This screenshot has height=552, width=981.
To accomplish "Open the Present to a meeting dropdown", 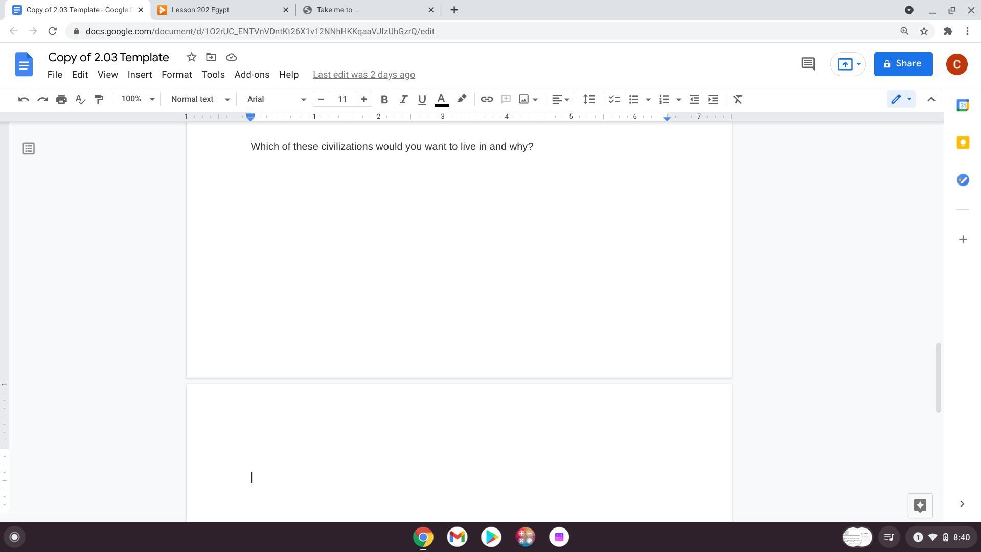I will point(859,64).
